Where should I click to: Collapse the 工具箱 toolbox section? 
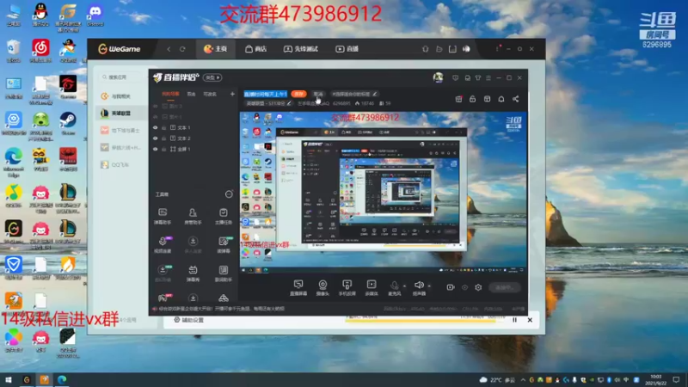(229, 194)
